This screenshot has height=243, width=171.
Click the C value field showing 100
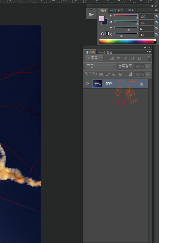(147, 16)
